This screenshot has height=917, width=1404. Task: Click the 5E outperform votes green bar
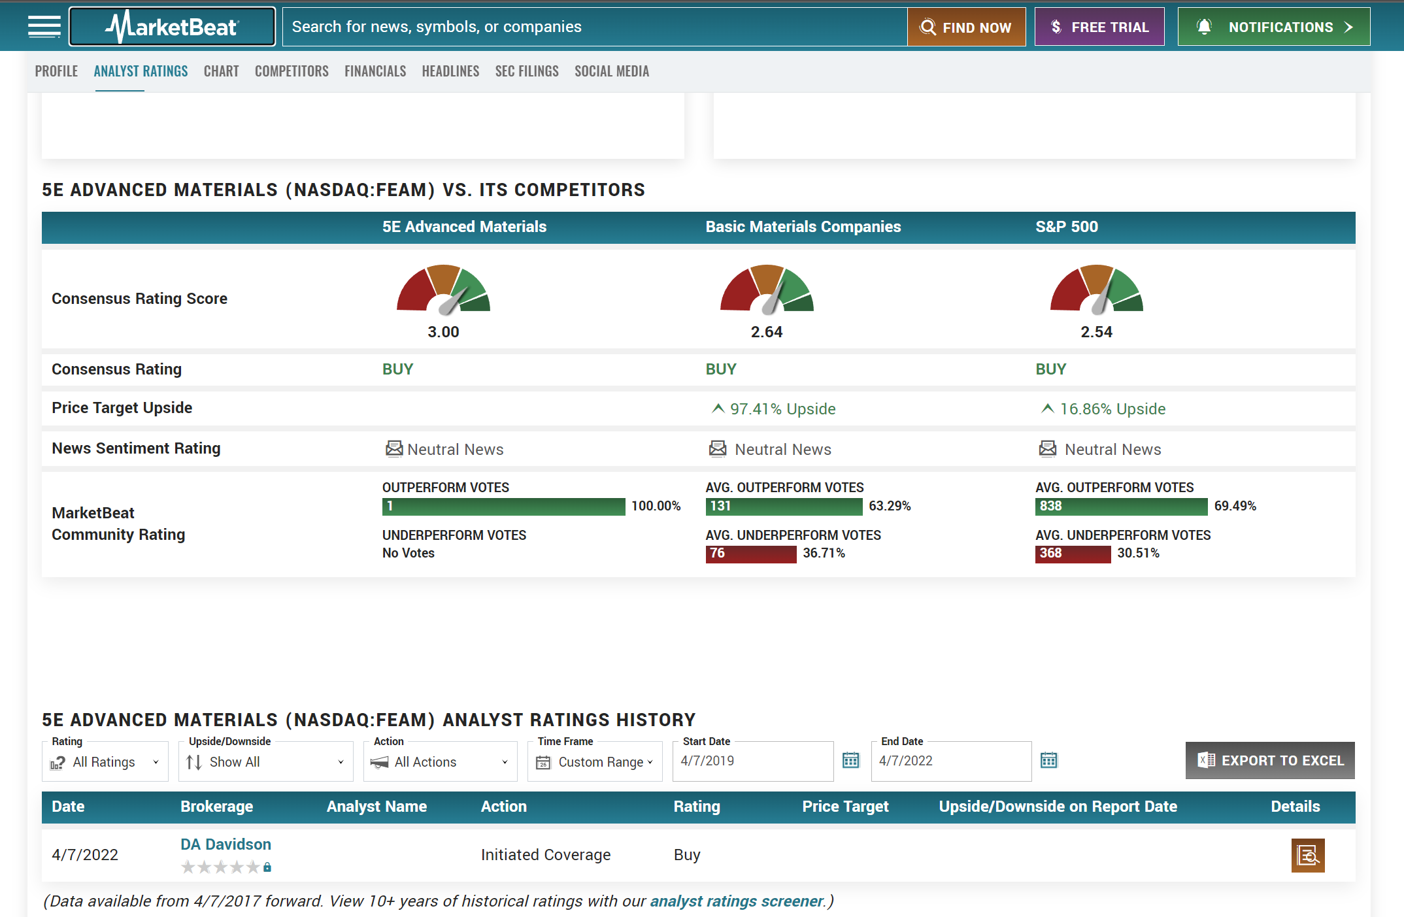tap(503, 506)
